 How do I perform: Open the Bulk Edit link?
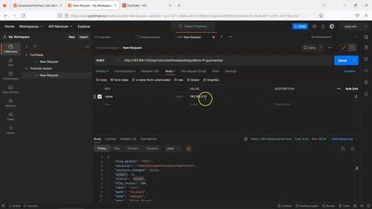352,89
